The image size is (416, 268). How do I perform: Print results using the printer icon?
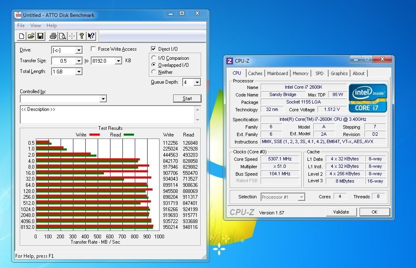(x=53, y=36)
